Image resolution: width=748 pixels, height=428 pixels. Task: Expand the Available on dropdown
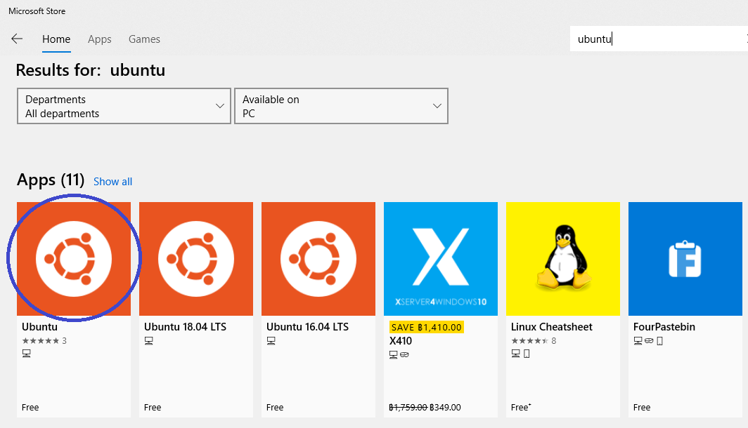pos(341,106)
